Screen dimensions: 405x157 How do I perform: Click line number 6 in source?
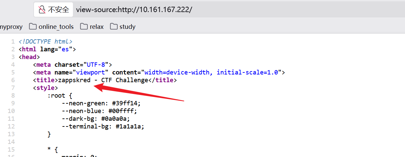pyautogui.click(x=13, y=80)
